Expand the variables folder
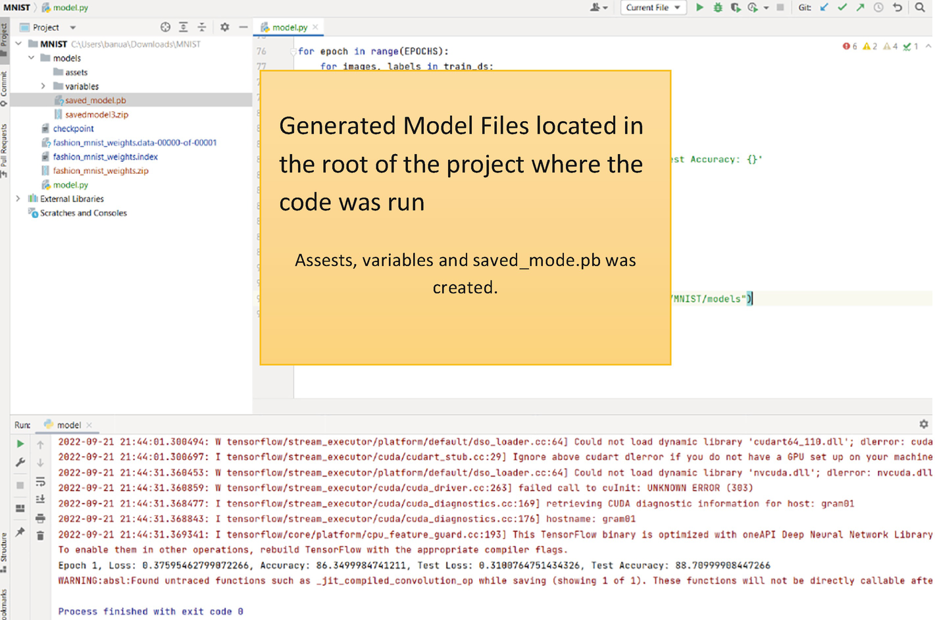The height and width of the screenshot is (620, 935). (x=43, y=86)
